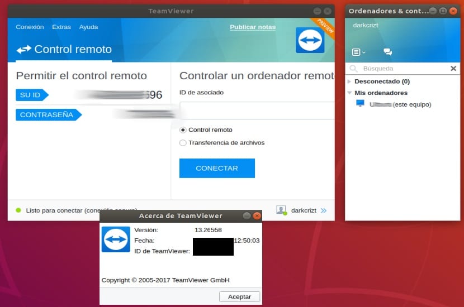Click the computer monitor icon in list

pyautogui.click(x=360, y=104)
